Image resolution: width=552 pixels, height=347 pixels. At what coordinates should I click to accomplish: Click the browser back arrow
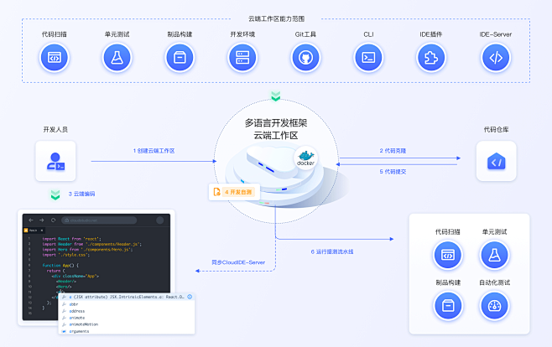point(31,220)
